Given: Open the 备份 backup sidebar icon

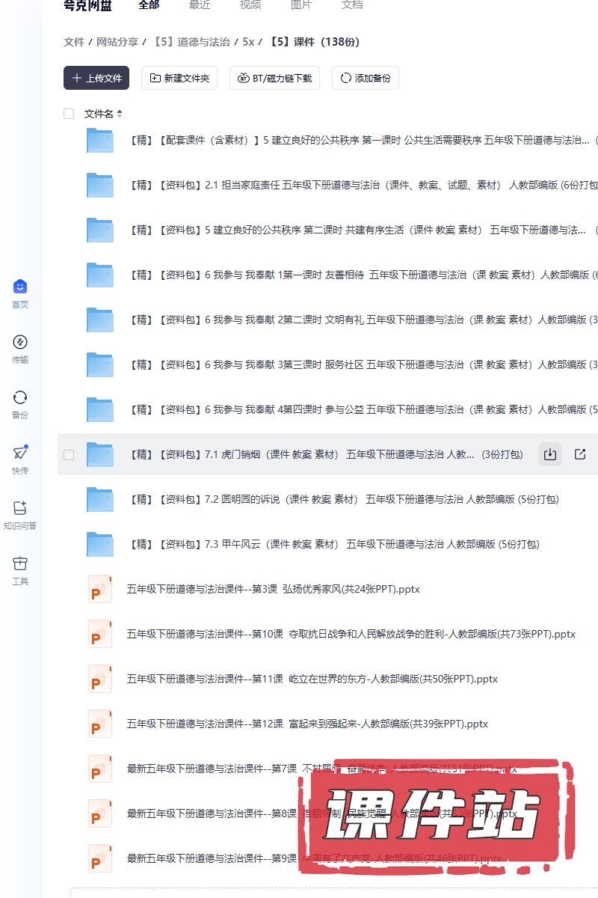Looking at the screenshot, I should (20, 397).
